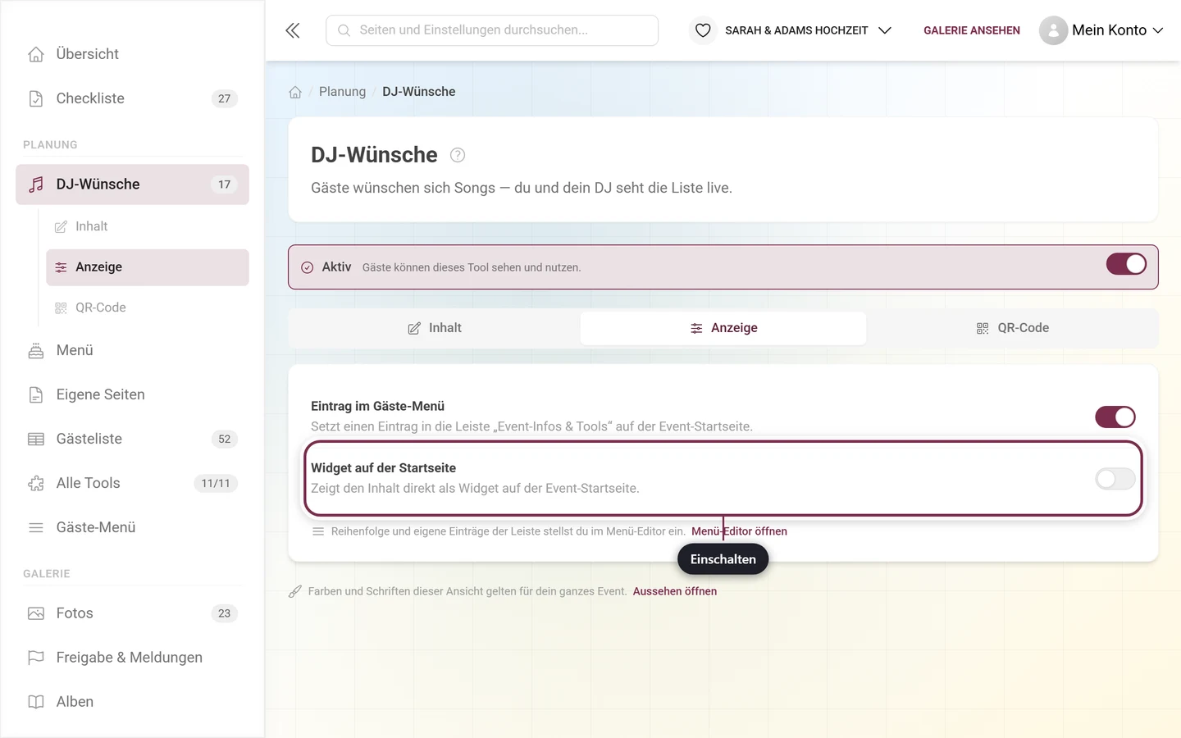Click the search magnifier icon
This screenshot has width=1181, height=738.
click(x=344, y=30)
